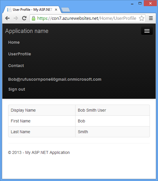Click the Application name brand link
The image size is (158, 181).
[27, 31]
